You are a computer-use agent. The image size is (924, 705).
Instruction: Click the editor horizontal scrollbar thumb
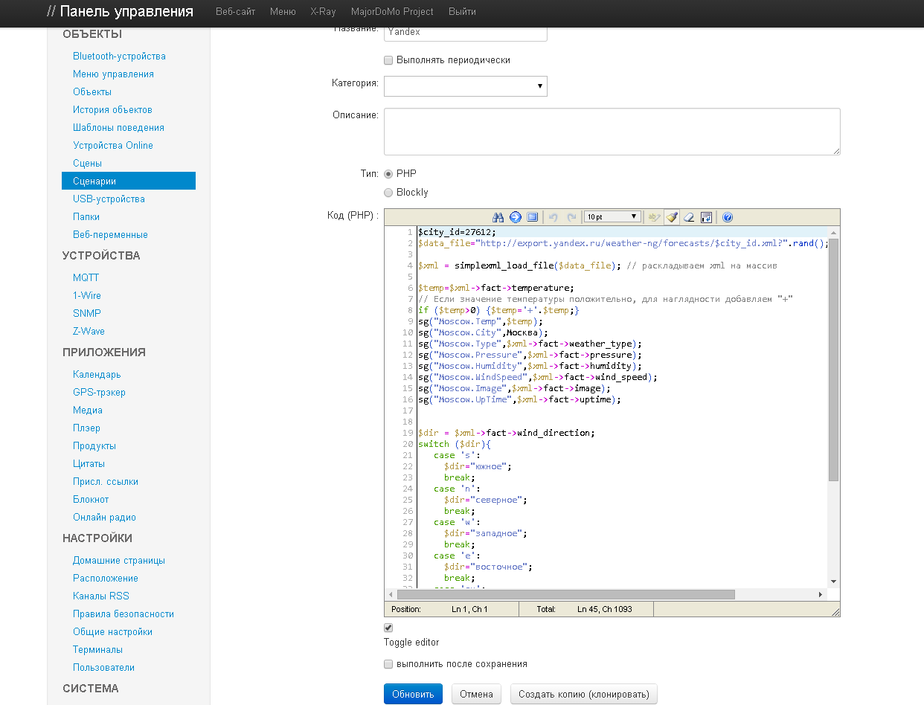tap(565, 595)
